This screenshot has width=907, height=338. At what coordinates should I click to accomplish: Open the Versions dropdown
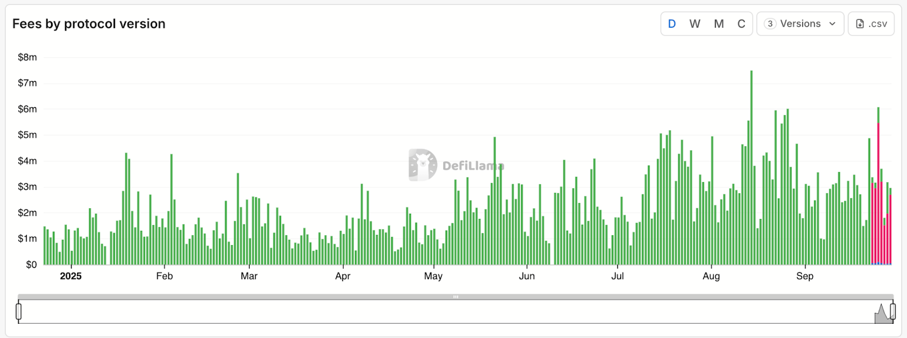pos(800,24)
